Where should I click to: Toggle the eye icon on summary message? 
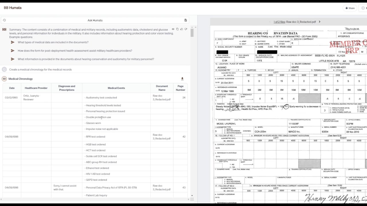[x=173, y=29]
